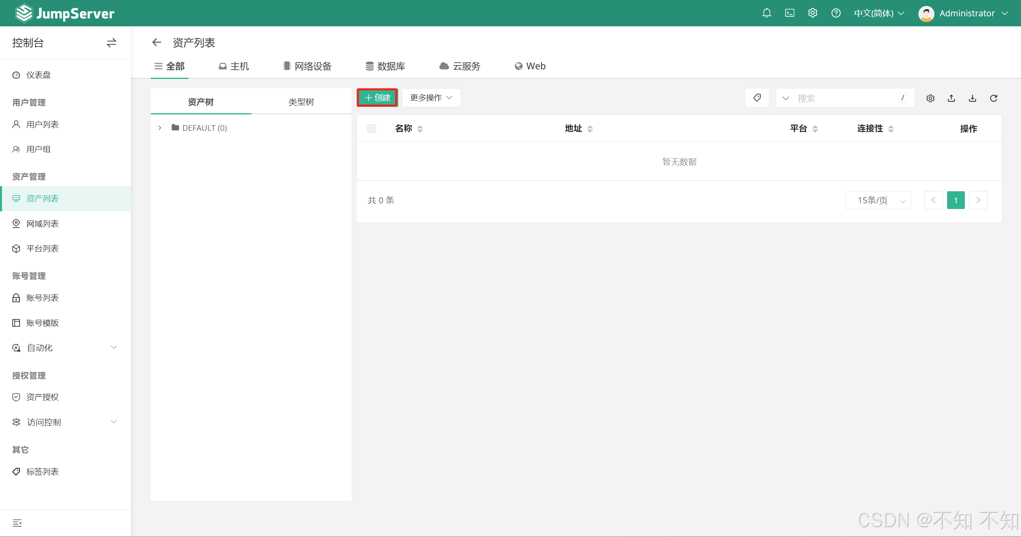Click the system settings gear in header

tap(812, 13)
